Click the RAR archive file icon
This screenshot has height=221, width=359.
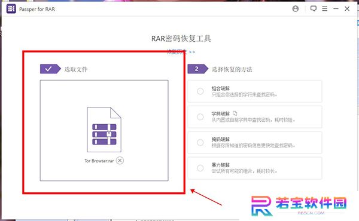[x=104, y=130]
